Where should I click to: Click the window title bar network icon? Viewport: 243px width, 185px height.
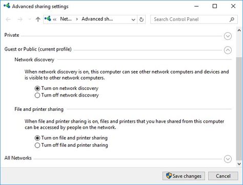coord(7,6)
